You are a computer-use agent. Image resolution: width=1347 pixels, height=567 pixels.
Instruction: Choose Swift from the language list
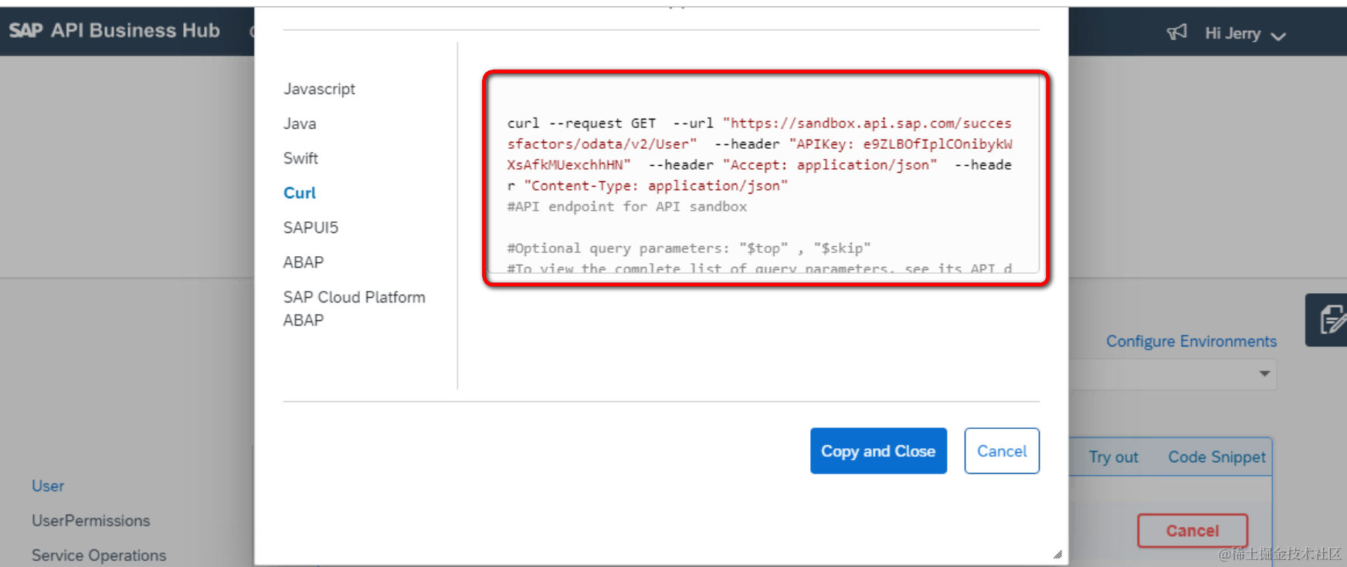click(x=300, y=158)
